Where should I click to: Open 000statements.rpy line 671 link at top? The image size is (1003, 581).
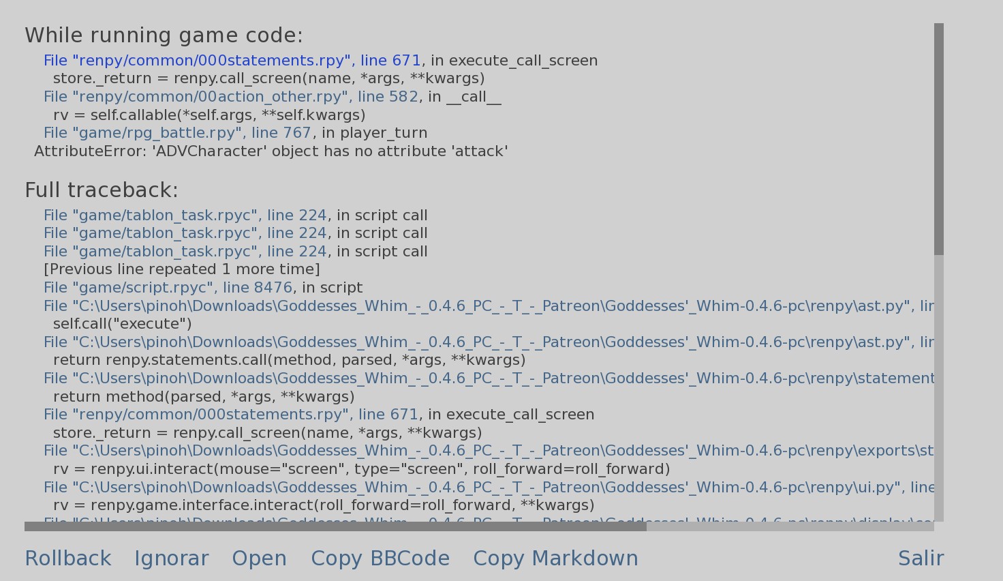point(232,61)
